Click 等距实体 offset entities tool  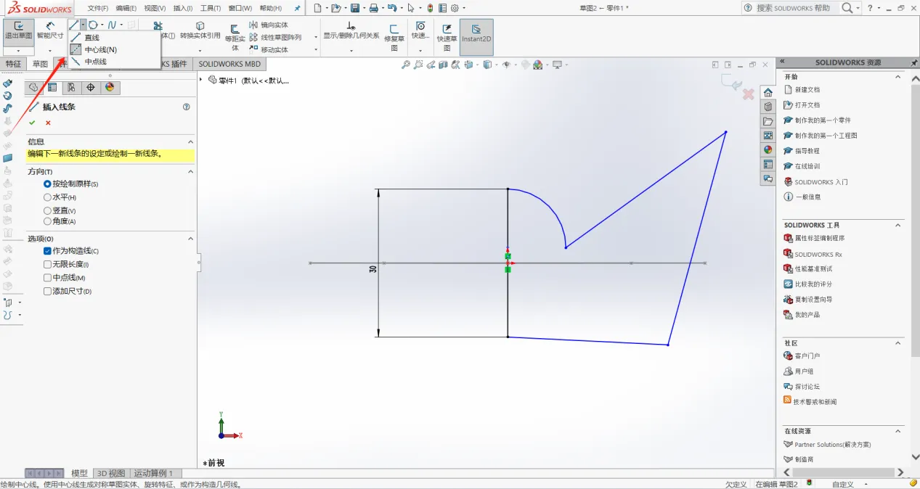(x=235, y=38)
